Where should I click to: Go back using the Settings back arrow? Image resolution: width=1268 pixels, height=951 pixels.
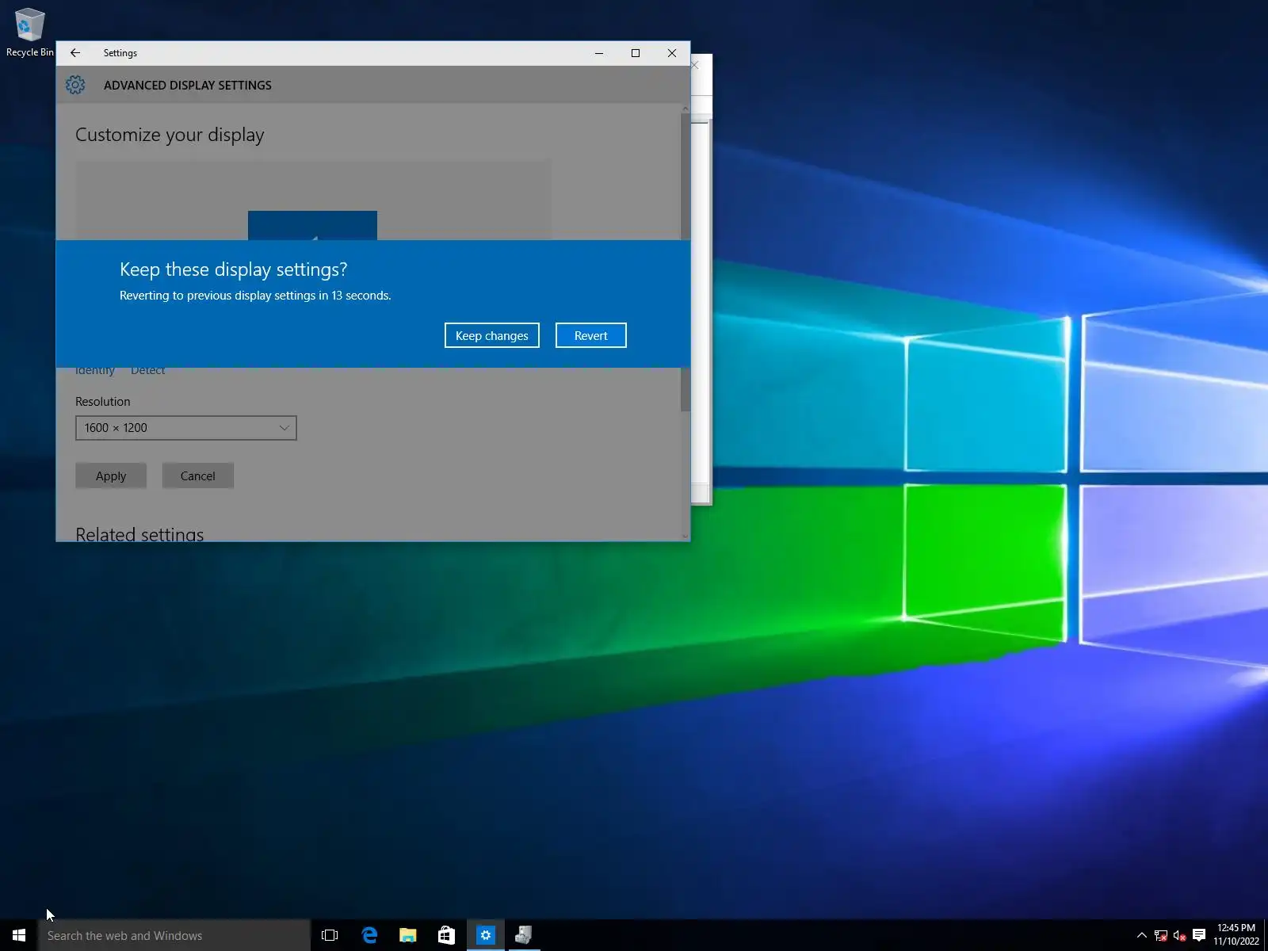(x=75, y=53)
